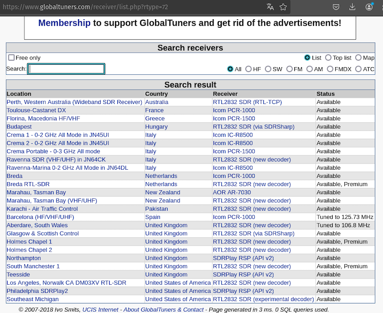Image resolution: width=383 pixels, height=313 pixels.
Task: Click the UCIS Internet footer link
Action: [x=101, y=310]
